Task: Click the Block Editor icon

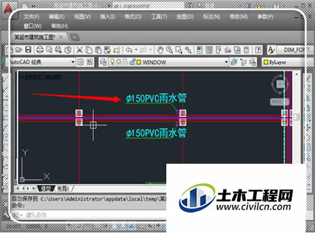Action: click(117, 50)
